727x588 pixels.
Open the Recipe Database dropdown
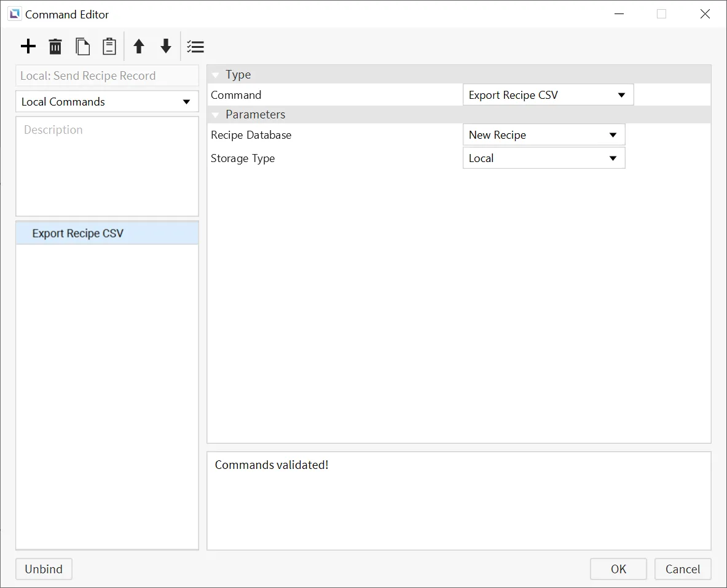(x=543, y=135)
